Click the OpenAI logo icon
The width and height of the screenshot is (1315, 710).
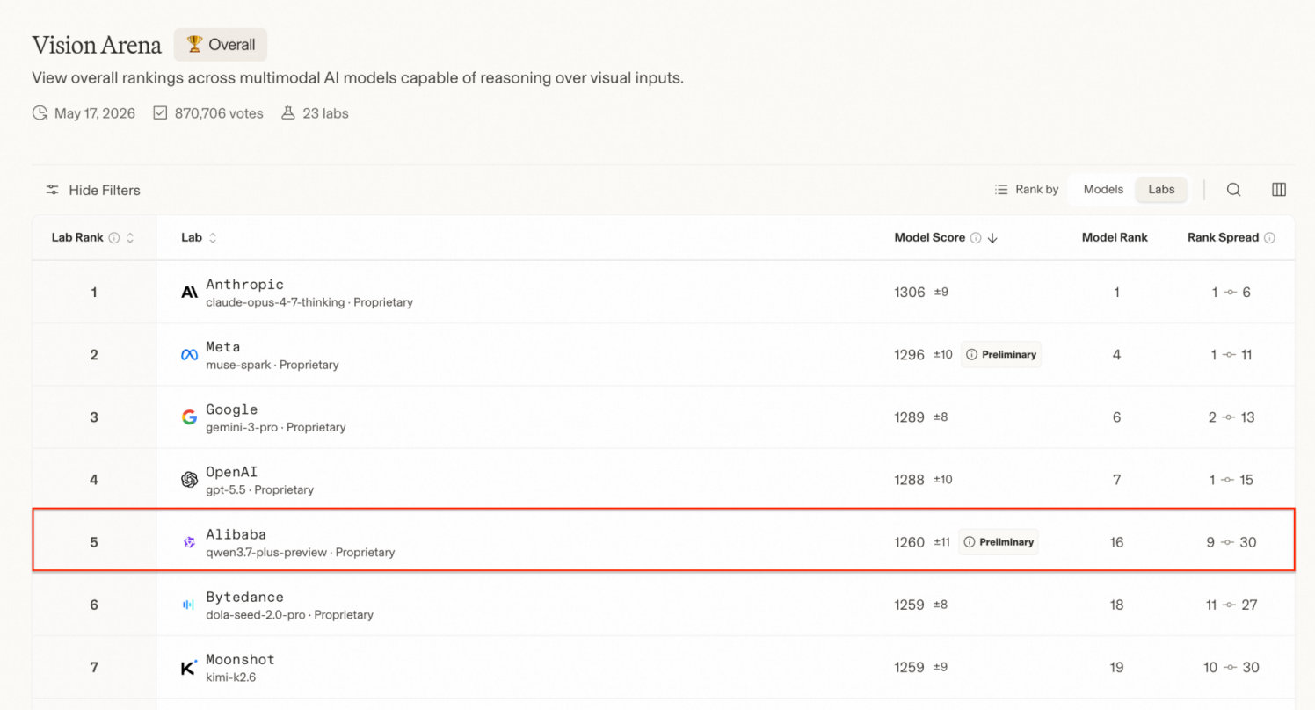pyautogui.click(x=189, y=480)
